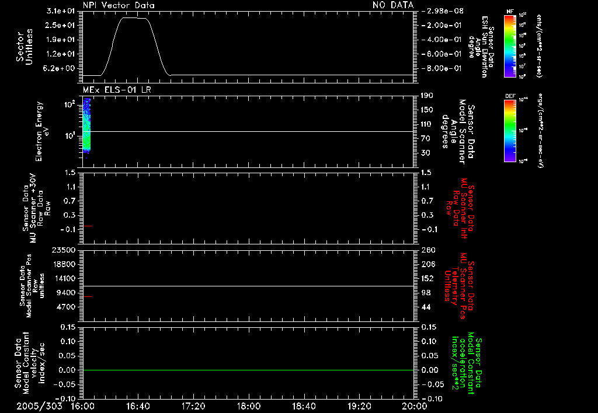Click the 18:40 time axis label
The width and height of the screenshot is (598, 413).
point(304,406)
